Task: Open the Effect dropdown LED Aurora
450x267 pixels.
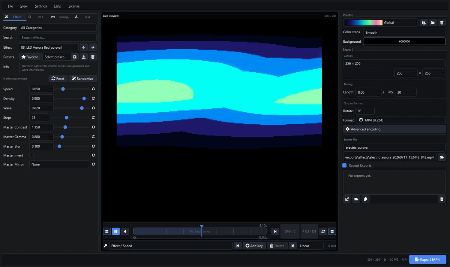Action: [x=49, y=48]
